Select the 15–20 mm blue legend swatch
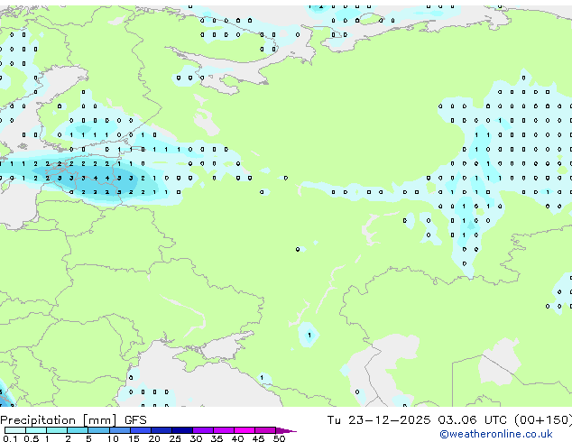Image resolution: width=572 pixels, height=442 pixels. pos(141,430)
